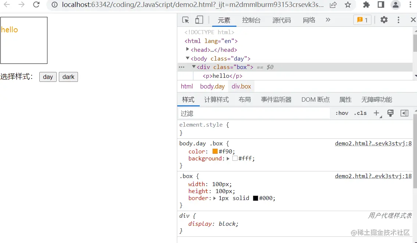The height and width of the screenshot is (243, 417).
Task: Activate the inspect element picker tool
Action: point(185,20)
